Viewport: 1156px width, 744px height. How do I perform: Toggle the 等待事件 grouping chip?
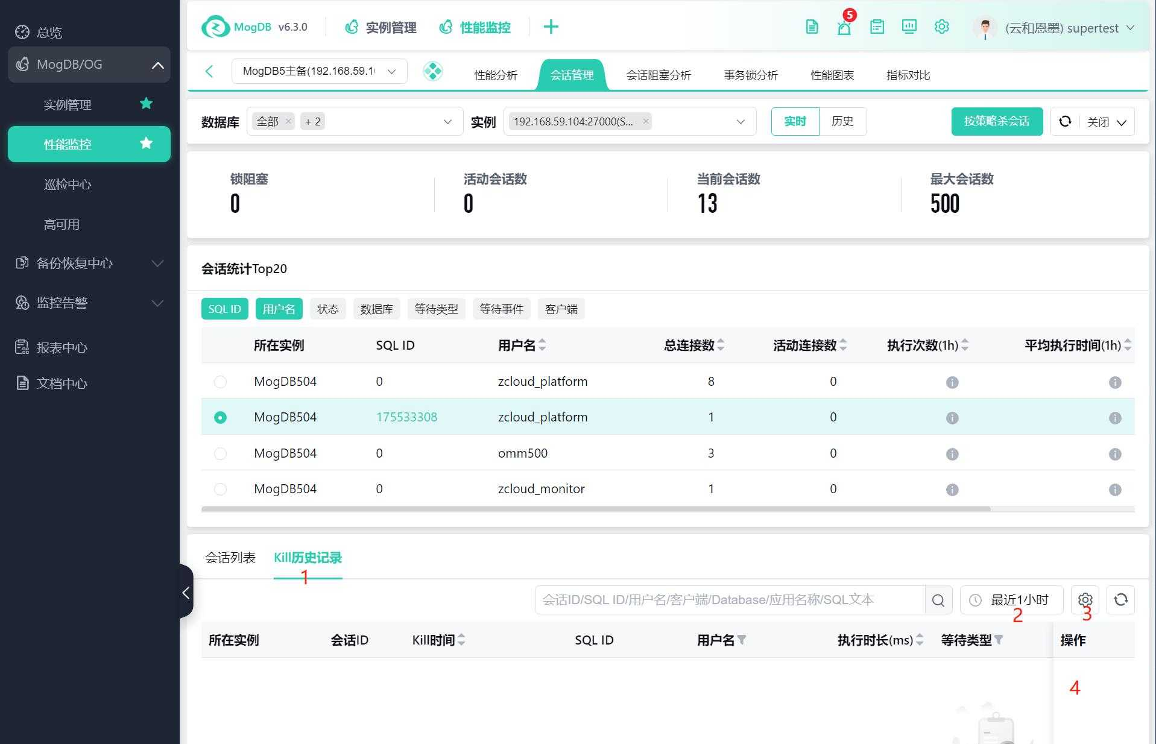tap(501, 309)
